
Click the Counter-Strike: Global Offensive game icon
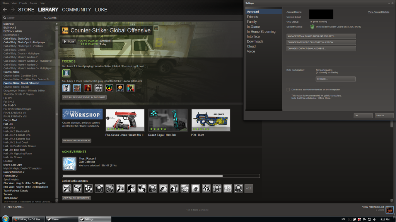tap(65, 31)
